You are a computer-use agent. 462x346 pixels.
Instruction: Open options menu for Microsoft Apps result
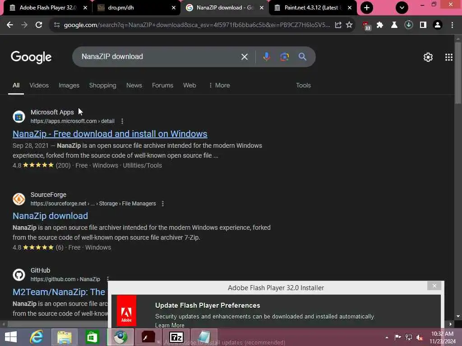122,121
